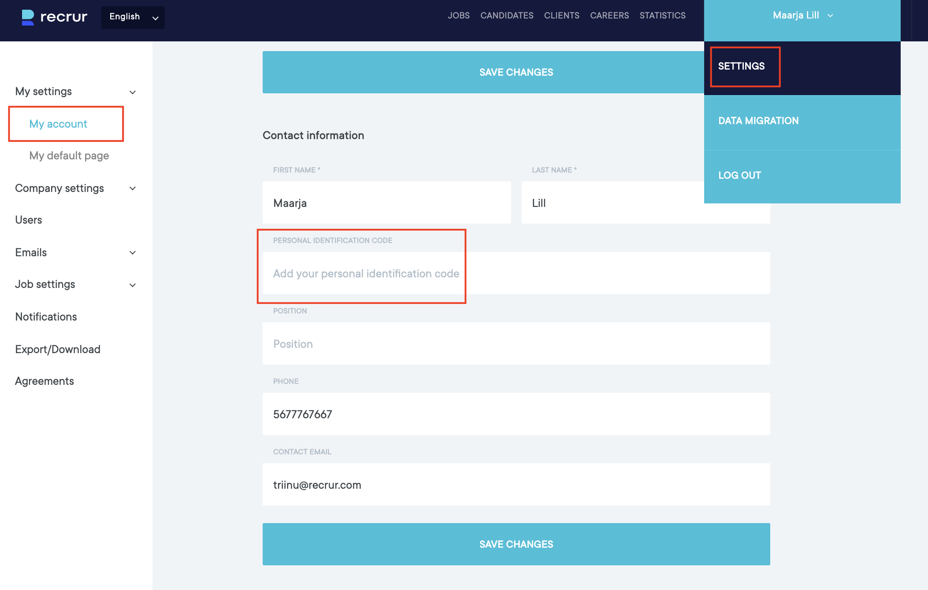Select Settings in user dropdown menu
This screenshot has width=928, height=590.
click(x=742, y=66)
